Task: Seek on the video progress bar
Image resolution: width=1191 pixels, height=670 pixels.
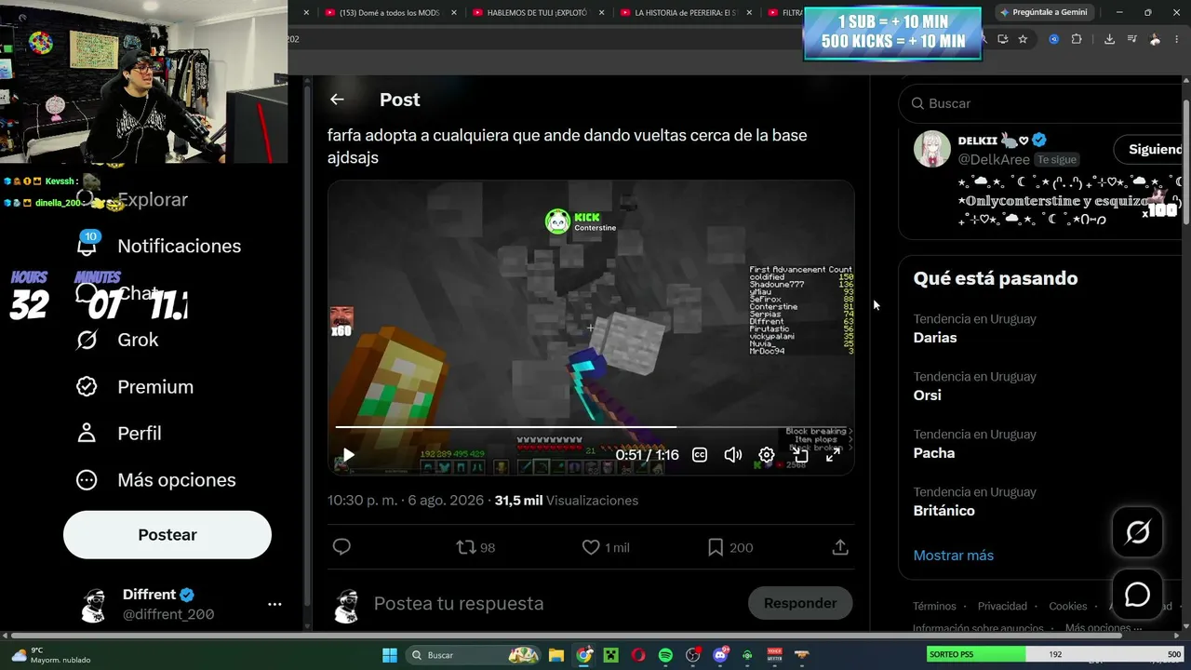Action: 591,427
